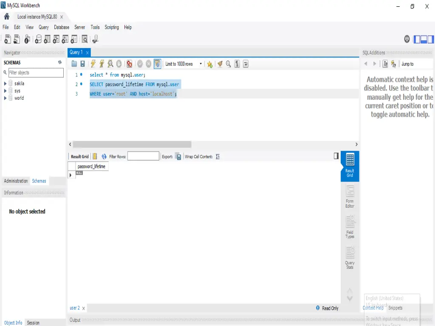Open Workbench preferences gear icon
Viewport: 435px width, 326px height.
point(407,39)
